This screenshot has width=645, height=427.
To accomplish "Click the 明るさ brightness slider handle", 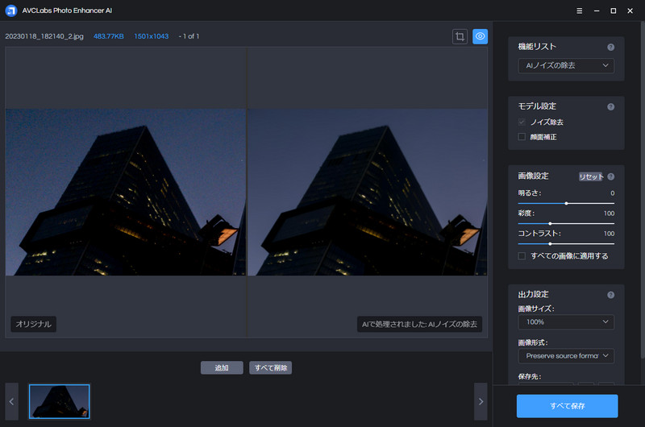I will [566, 203].
